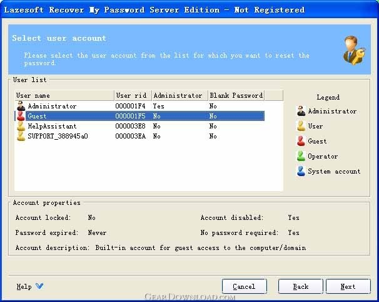The height and width of the screenshot is (302, 379).
Task: Click the red Guest icon in the Legend
Action: click(x=301, y=141)
